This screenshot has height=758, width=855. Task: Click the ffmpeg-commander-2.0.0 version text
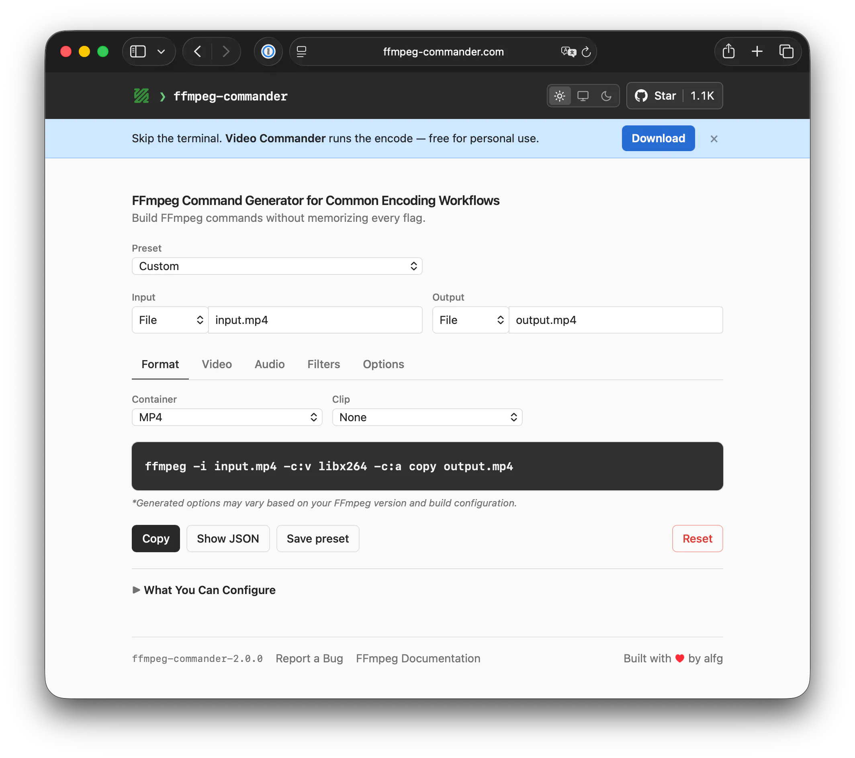[197, 658]
